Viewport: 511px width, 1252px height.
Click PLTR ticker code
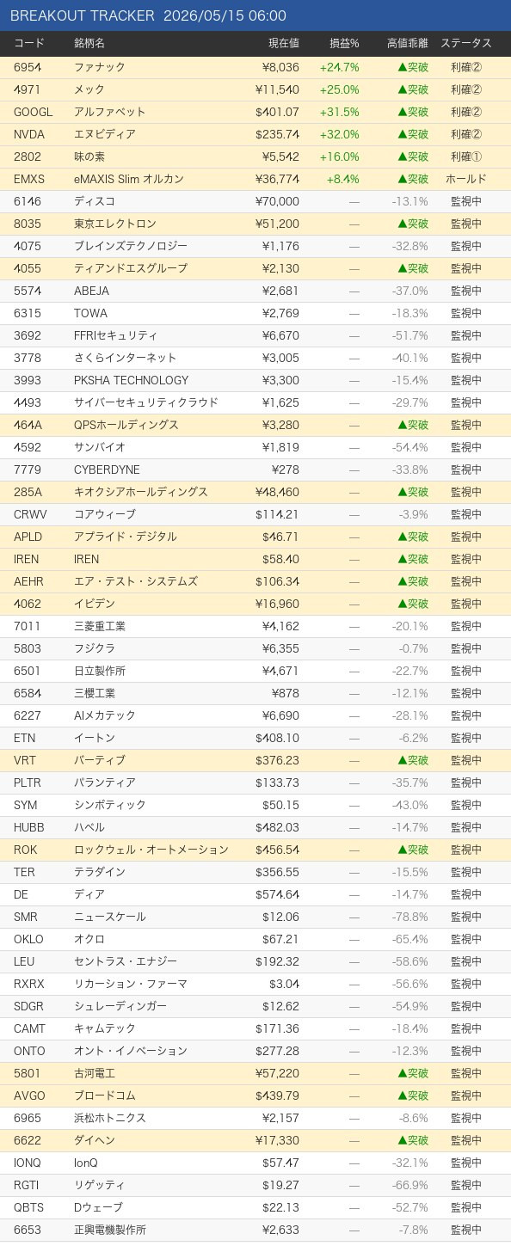[28, 782]
